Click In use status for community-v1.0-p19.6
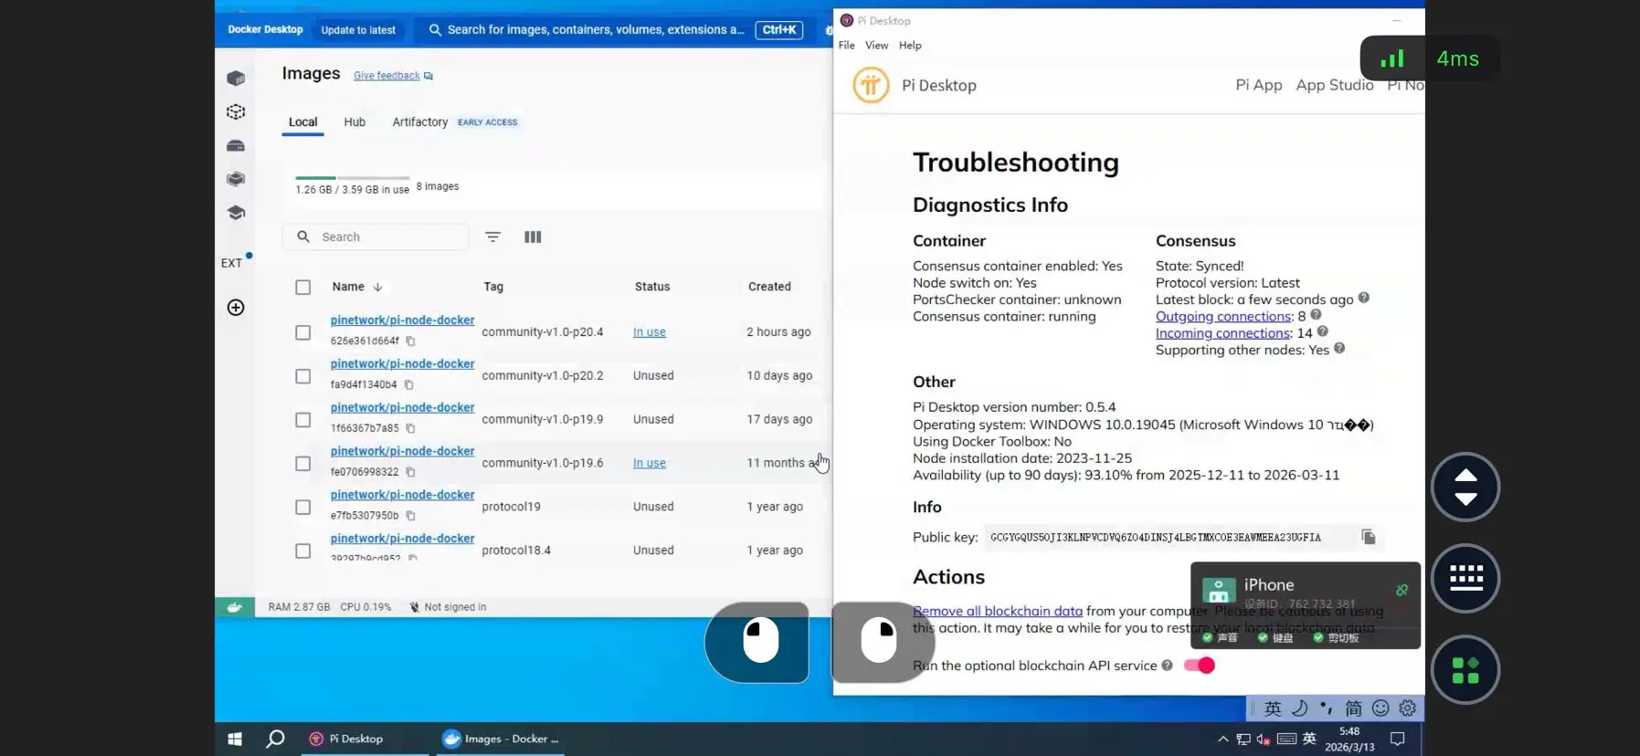 tap(650, 463)
